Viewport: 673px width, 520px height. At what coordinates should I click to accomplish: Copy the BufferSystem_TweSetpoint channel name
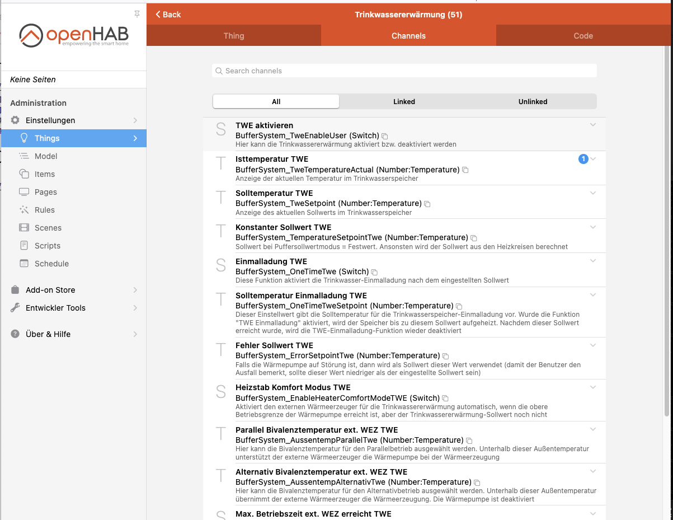coord(427,204)
